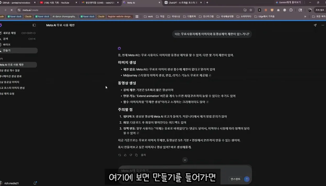Open the 모든 북마크 folder

[x=319, y=17]
